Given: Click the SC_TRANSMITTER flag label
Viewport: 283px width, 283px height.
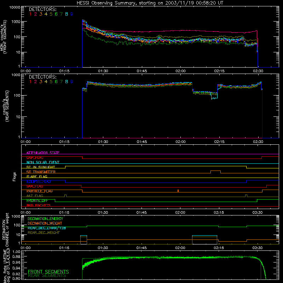Looking at the screenshot, I should click(41, 172).
